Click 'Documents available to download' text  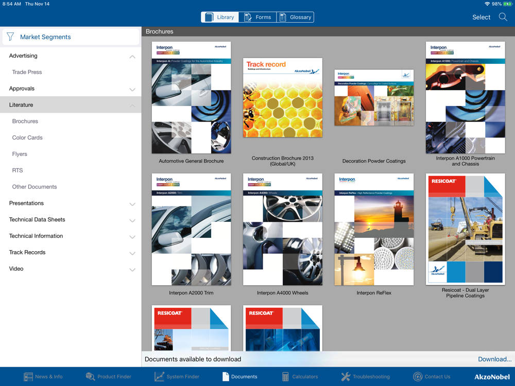click(x=193, y=359)
